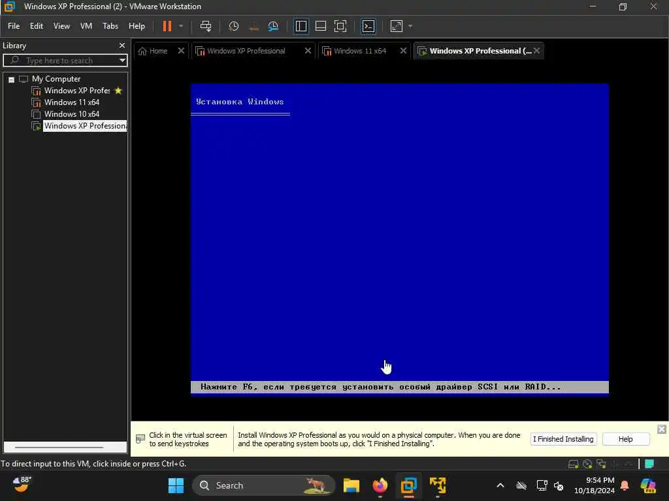Viewport: 669px width, 501px height.
Task: Open the VM menu
Action: tap(86, 26)
